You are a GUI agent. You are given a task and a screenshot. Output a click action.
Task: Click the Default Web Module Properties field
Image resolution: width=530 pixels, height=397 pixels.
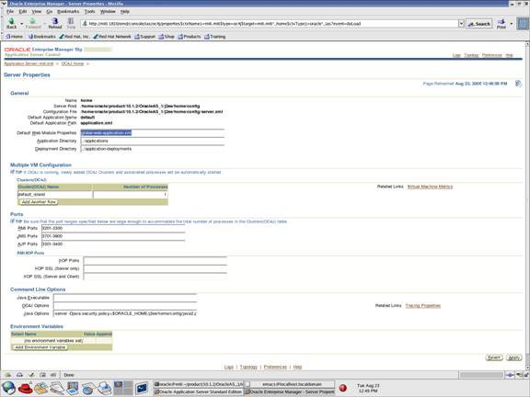click(x=152, y=133)
